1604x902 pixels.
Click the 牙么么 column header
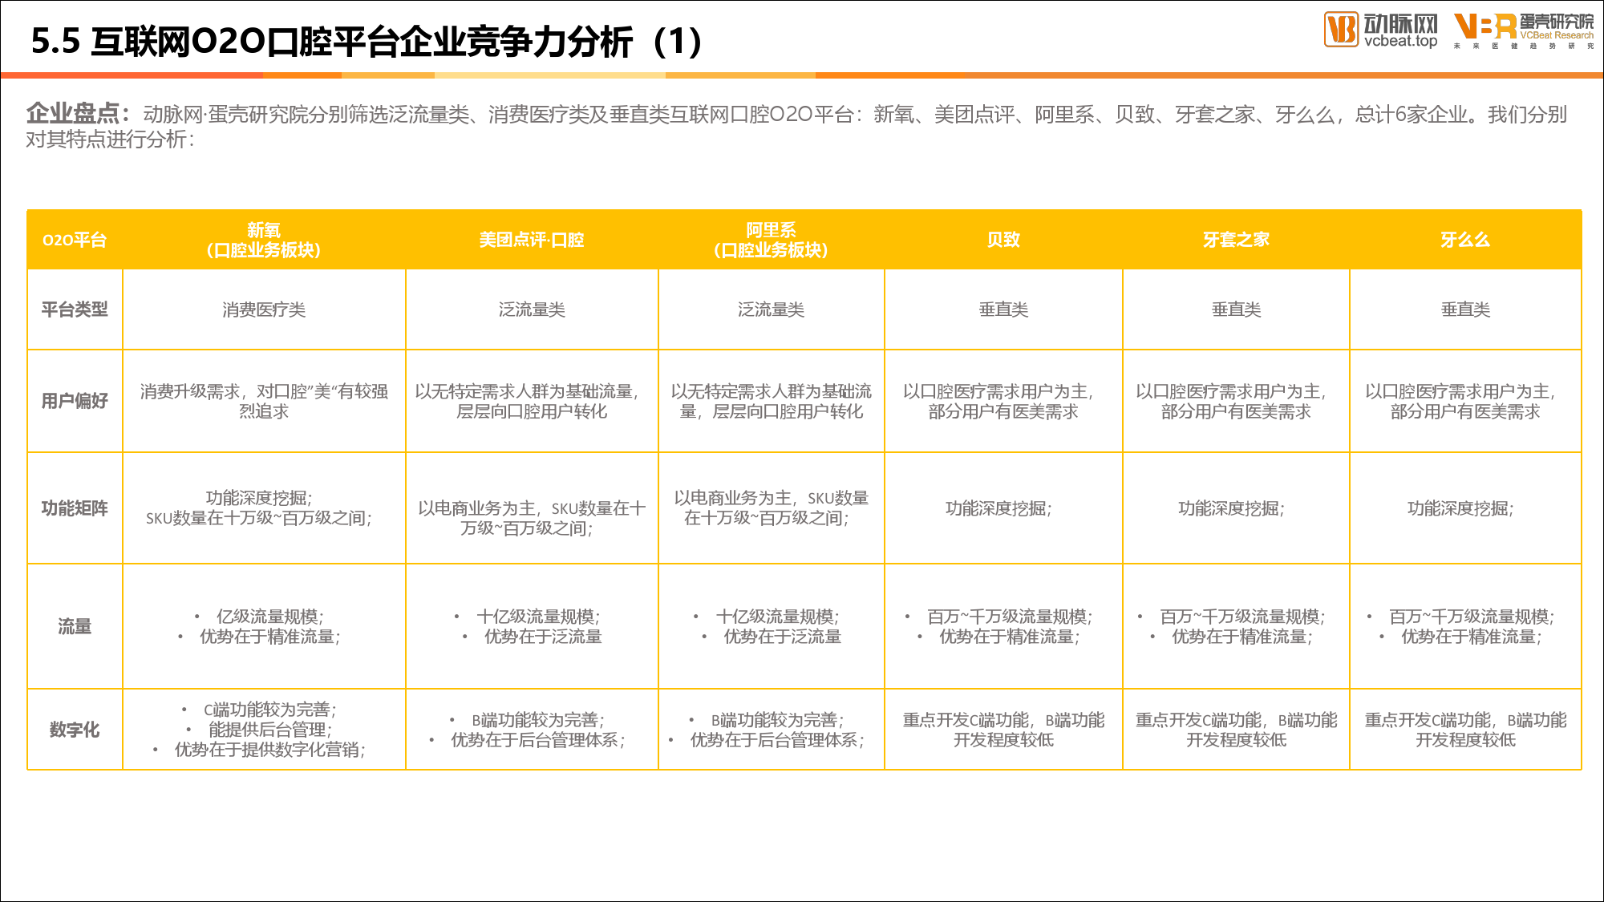(x=1465, y=240)
